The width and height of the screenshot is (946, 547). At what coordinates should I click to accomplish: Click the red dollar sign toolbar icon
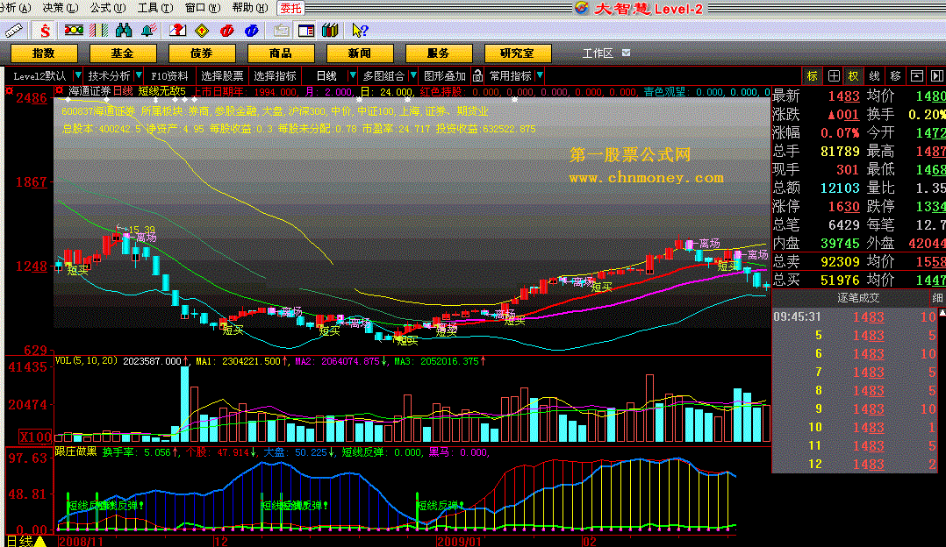pyautogui.click(x=44, y=30)
